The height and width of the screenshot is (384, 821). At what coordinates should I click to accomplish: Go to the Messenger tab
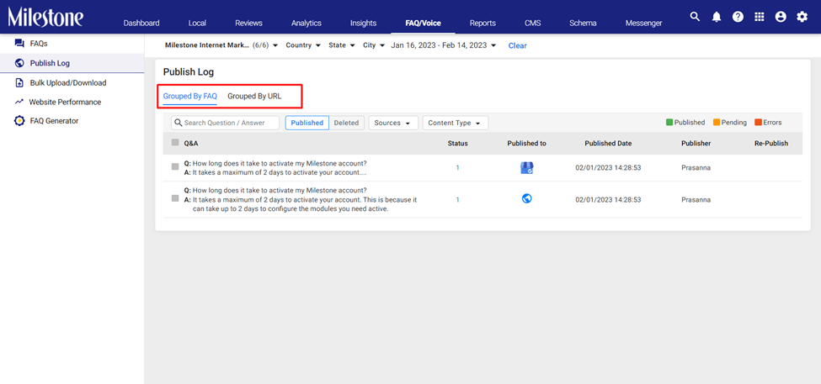click(x=643, y=23)
